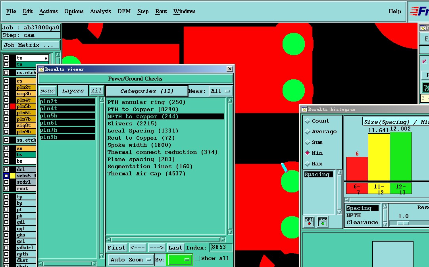Select NPTH to Copper (244) category
The image size is (429, 267).
(165, 116)
